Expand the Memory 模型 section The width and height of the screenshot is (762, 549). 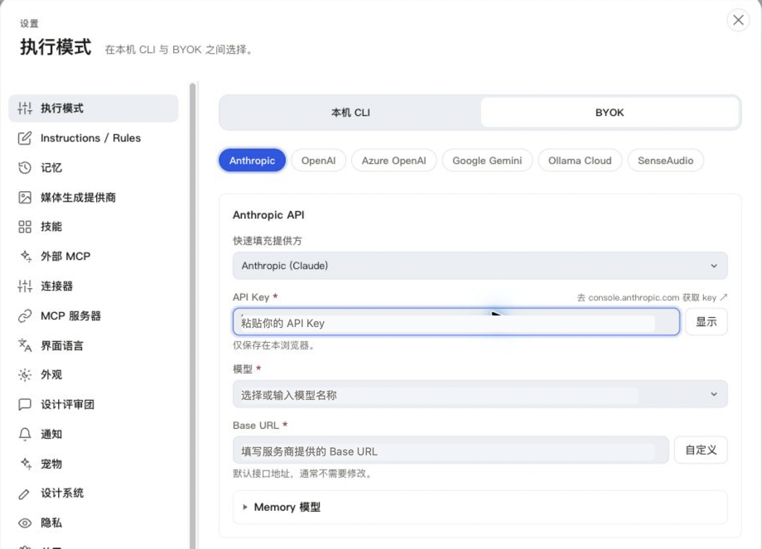[480, 508]
